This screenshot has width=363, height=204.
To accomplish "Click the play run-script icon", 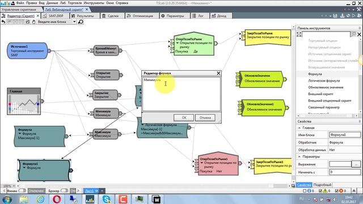I will click(x=353, y=16).
